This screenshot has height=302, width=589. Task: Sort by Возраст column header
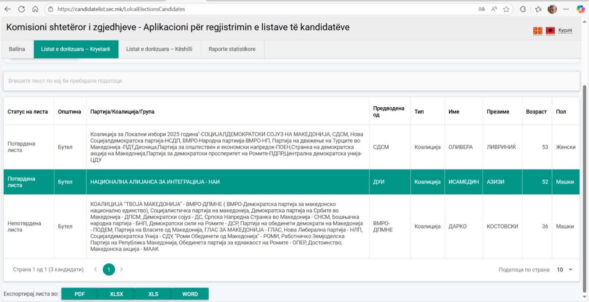click(536, 112)
